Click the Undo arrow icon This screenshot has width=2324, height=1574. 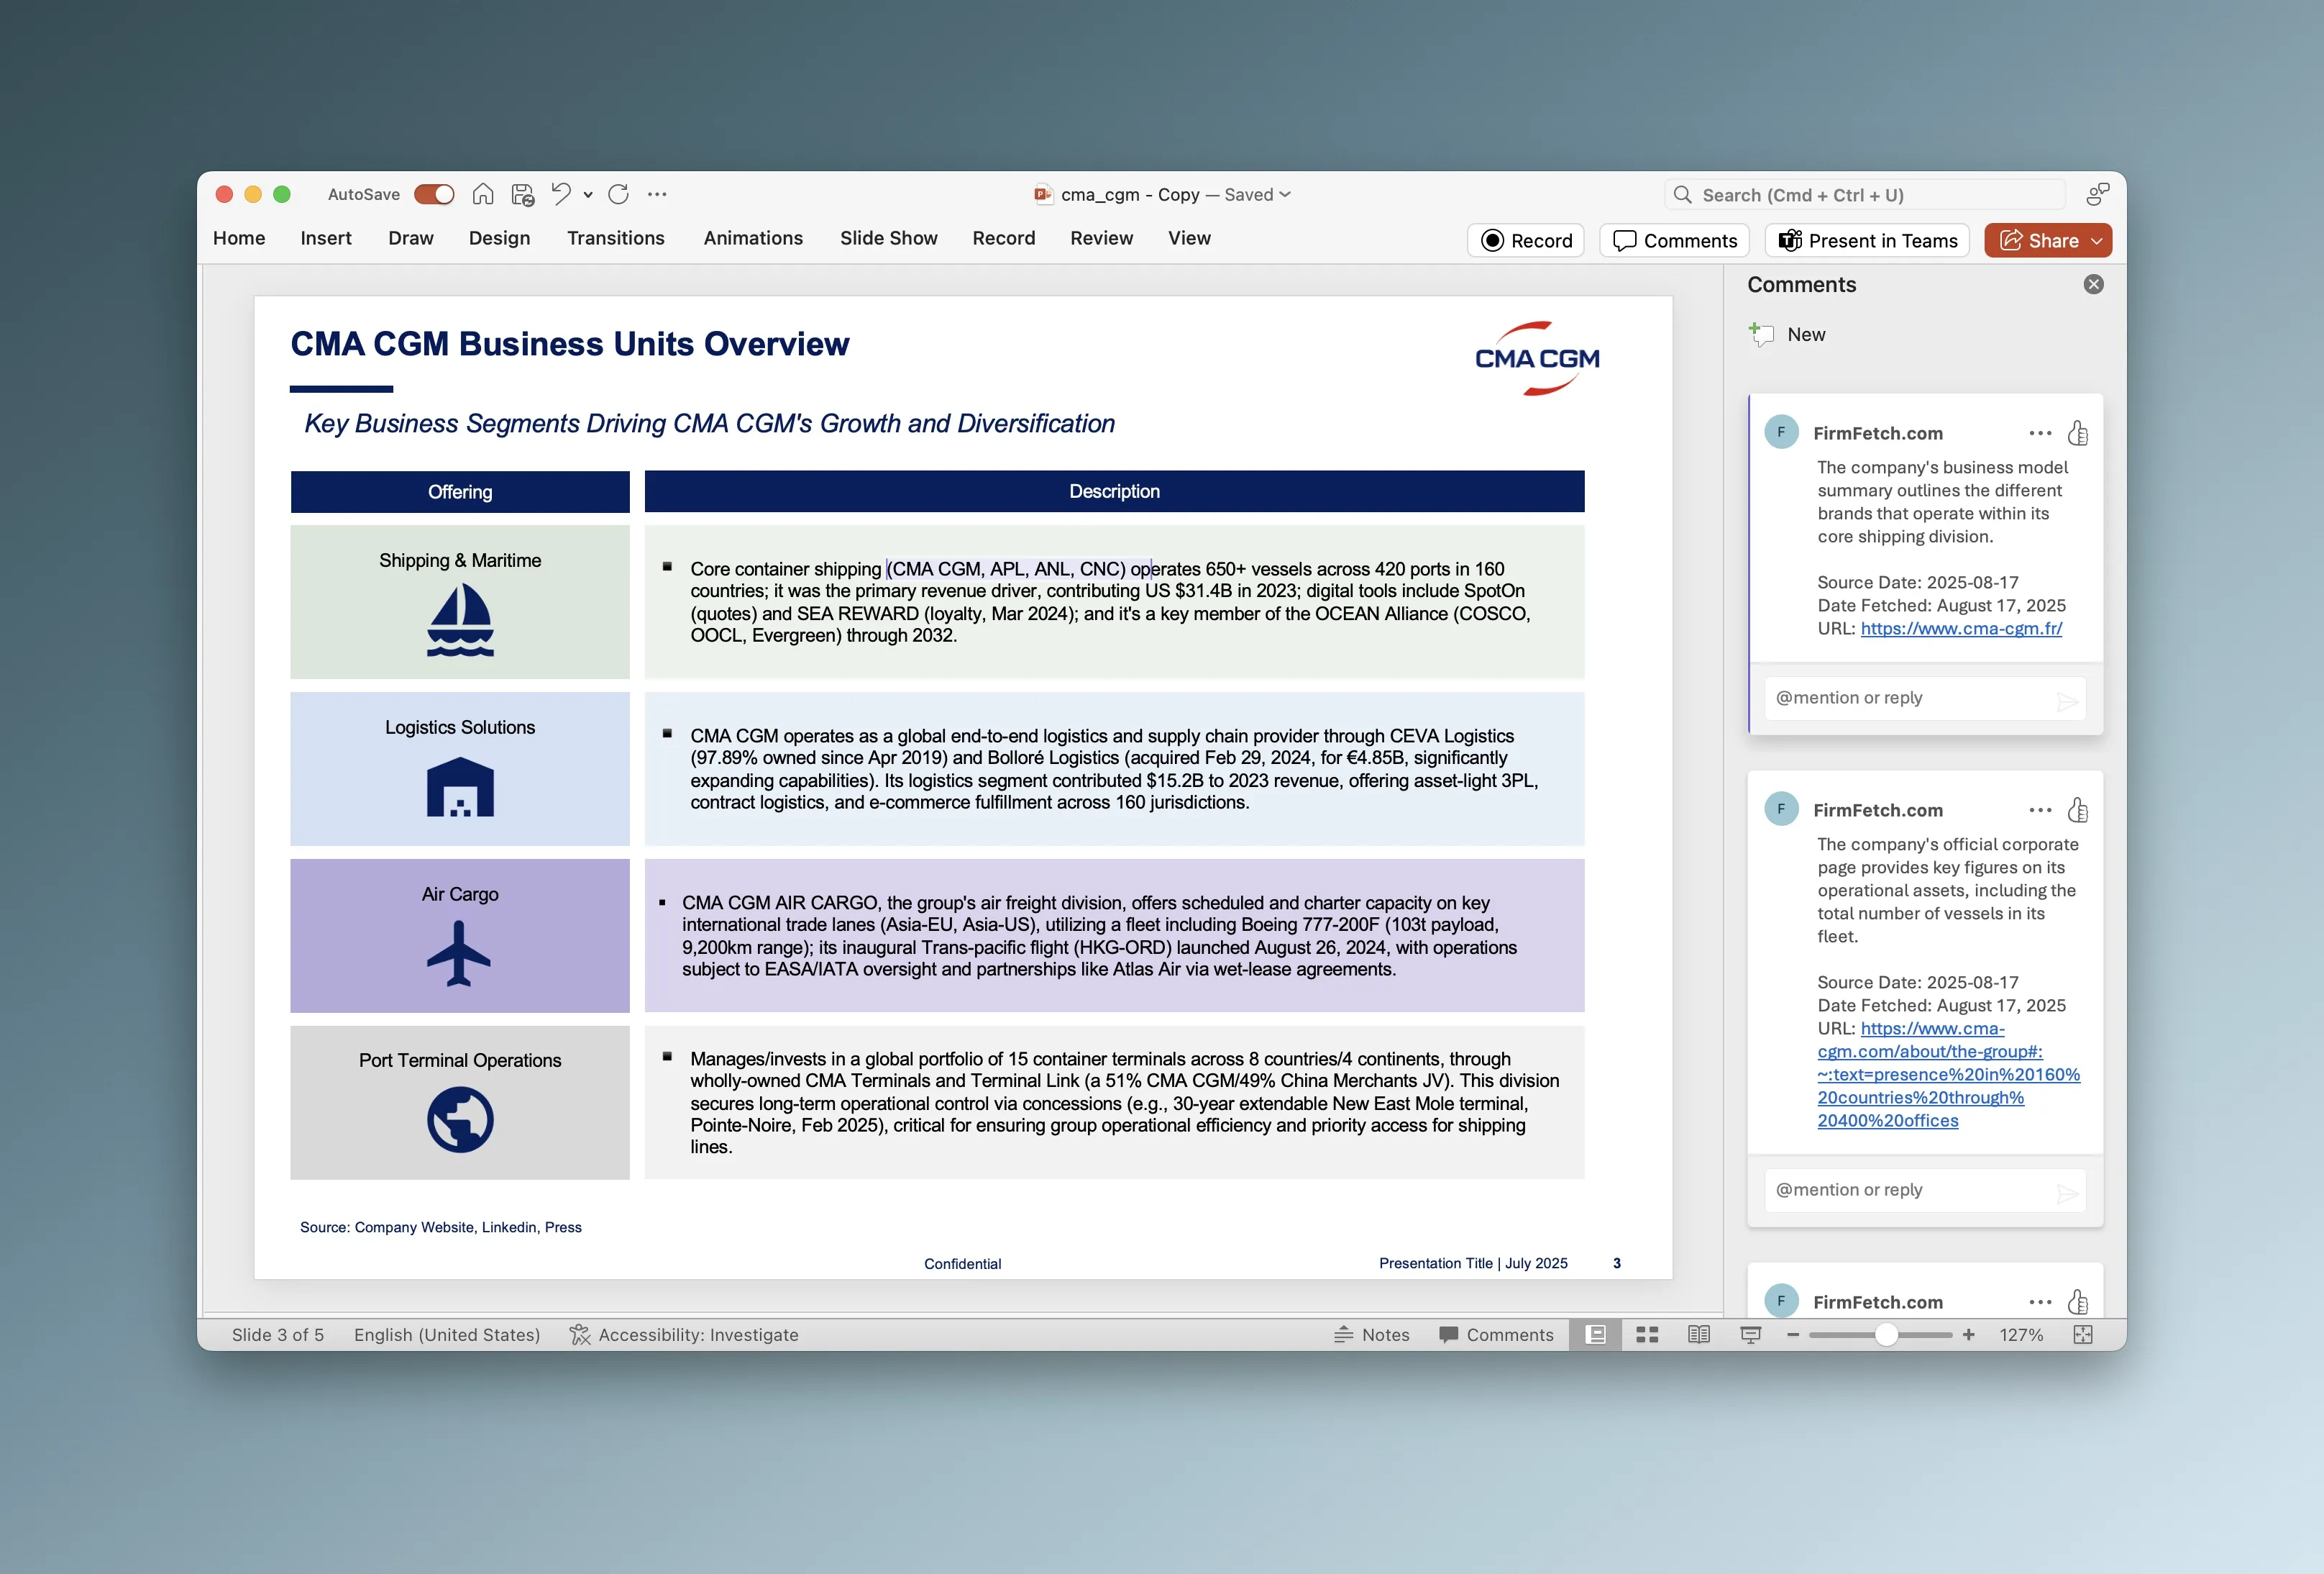click(561, 194)
